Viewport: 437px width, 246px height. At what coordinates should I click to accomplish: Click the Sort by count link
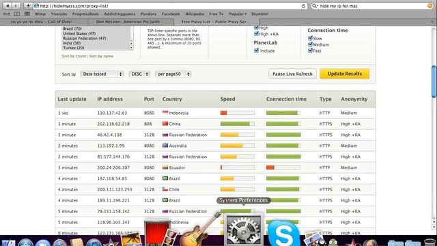[x=74, y=56]
